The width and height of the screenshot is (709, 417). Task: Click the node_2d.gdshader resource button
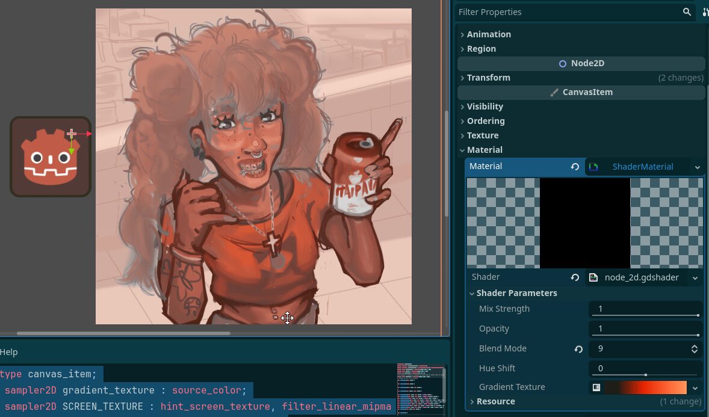tap(637, 277)
